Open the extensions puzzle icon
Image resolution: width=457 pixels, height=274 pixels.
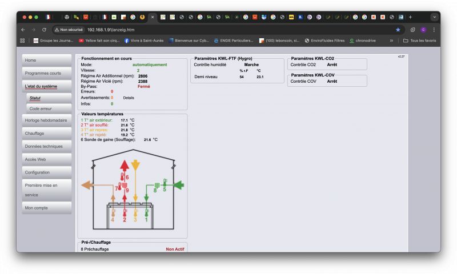[412, 29]
